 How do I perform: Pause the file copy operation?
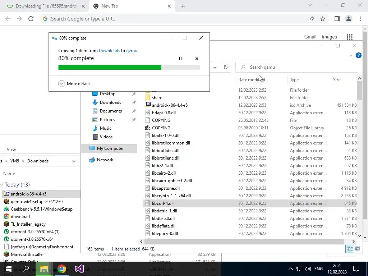[180, 59]
